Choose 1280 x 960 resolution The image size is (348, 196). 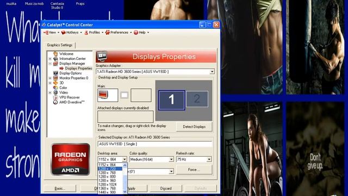[x=110, y=180]
